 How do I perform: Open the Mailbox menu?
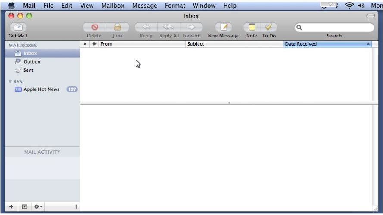click(x=113, y=5)
